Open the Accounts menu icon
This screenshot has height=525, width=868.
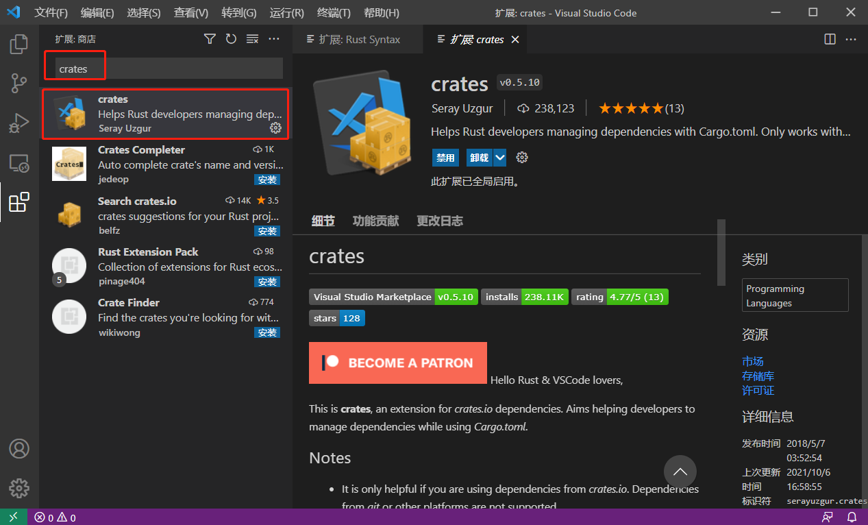coord(19,449)
